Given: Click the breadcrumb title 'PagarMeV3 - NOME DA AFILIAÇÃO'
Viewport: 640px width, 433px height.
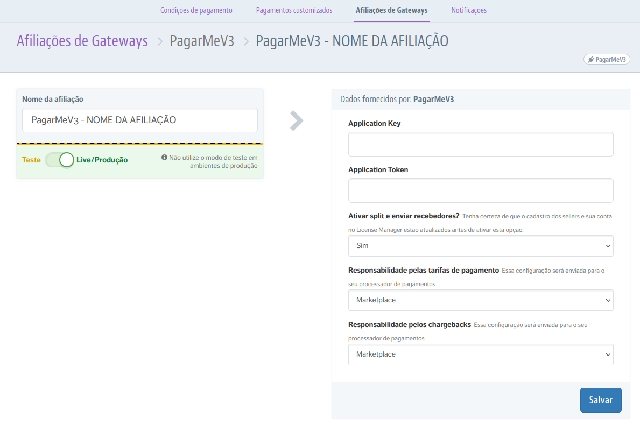Looking at the screenshot, I should coord(352,41).
